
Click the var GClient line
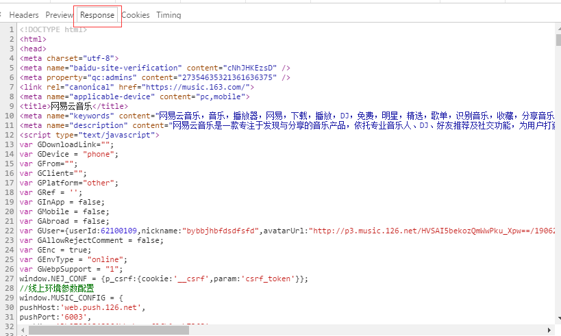point(53,173)
